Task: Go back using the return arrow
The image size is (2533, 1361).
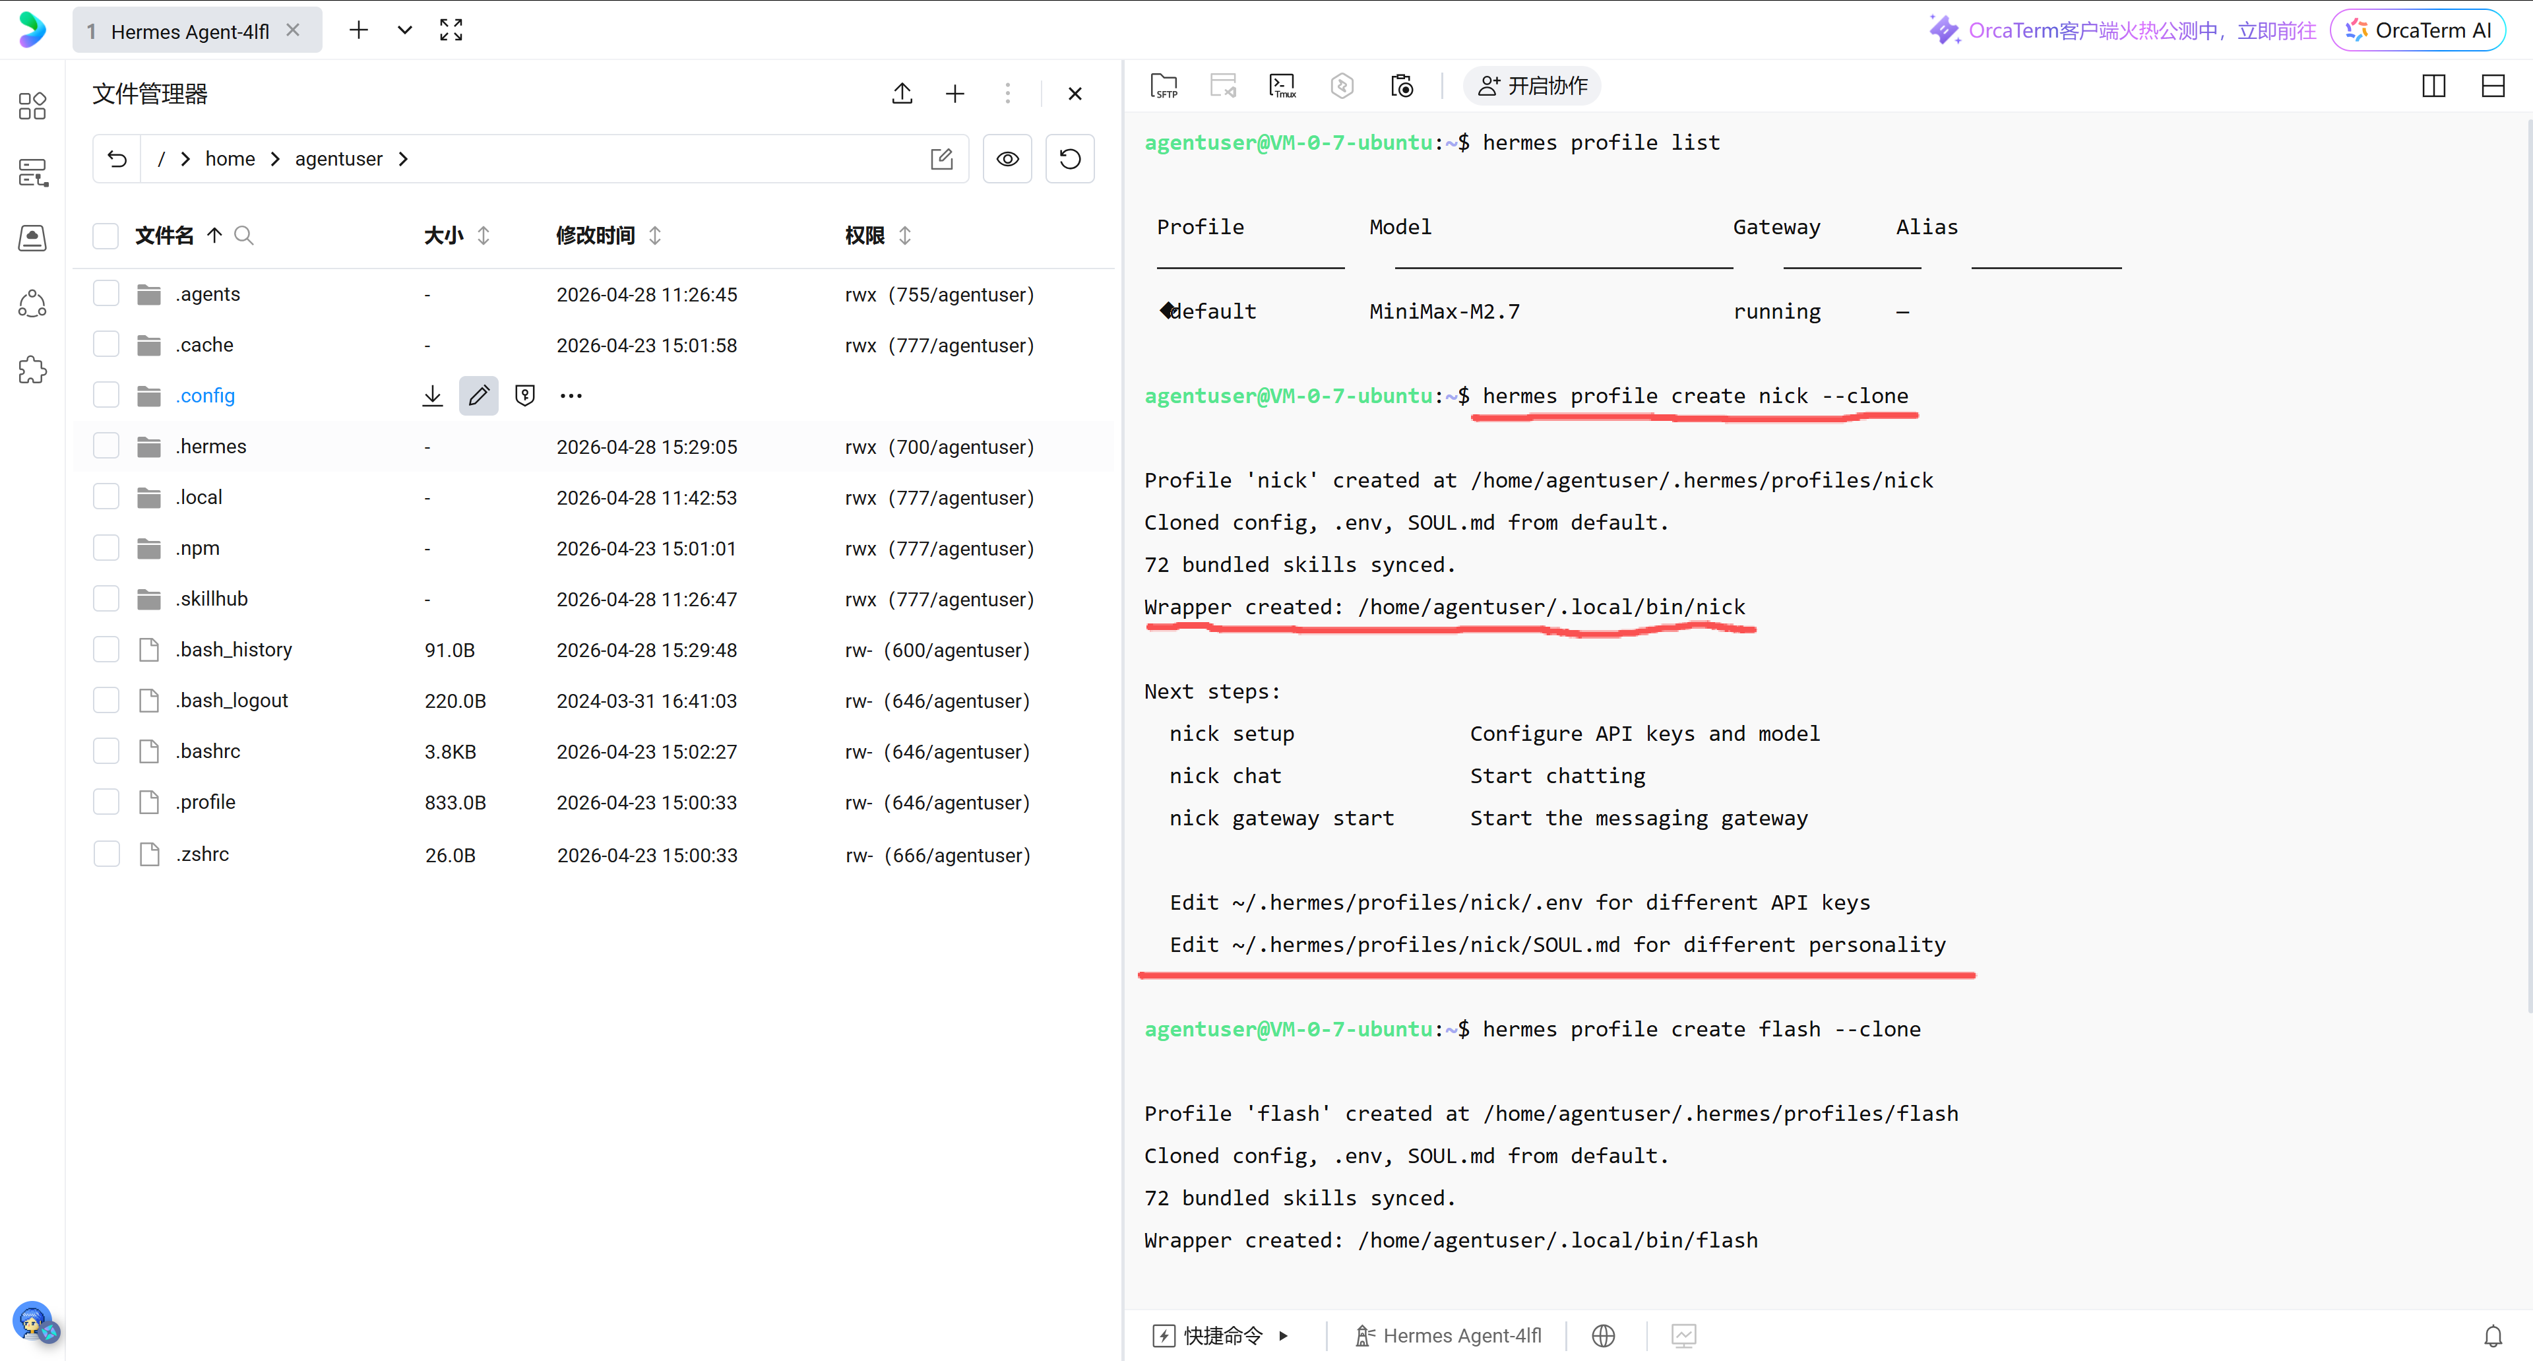Action: 117,159
